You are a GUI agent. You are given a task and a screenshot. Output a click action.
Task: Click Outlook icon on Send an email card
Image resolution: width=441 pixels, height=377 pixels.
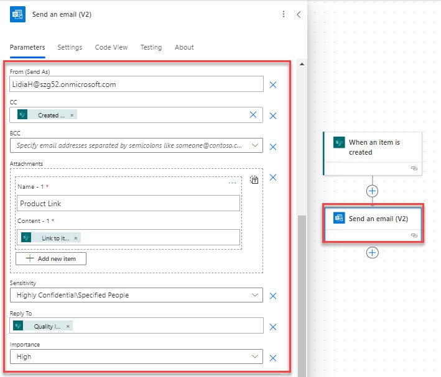click(339, 218)
